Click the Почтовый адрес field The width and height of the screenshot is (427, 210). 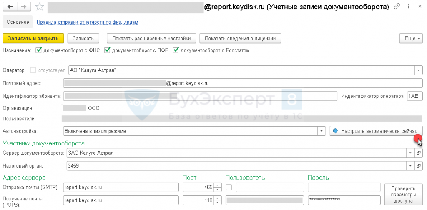(x=243, y=83)
